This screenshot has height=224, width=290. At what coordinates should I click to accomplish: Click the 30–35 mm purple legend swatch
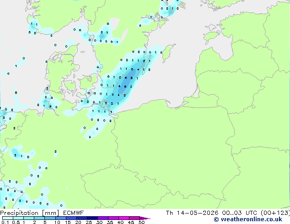[x=102, y=218]
